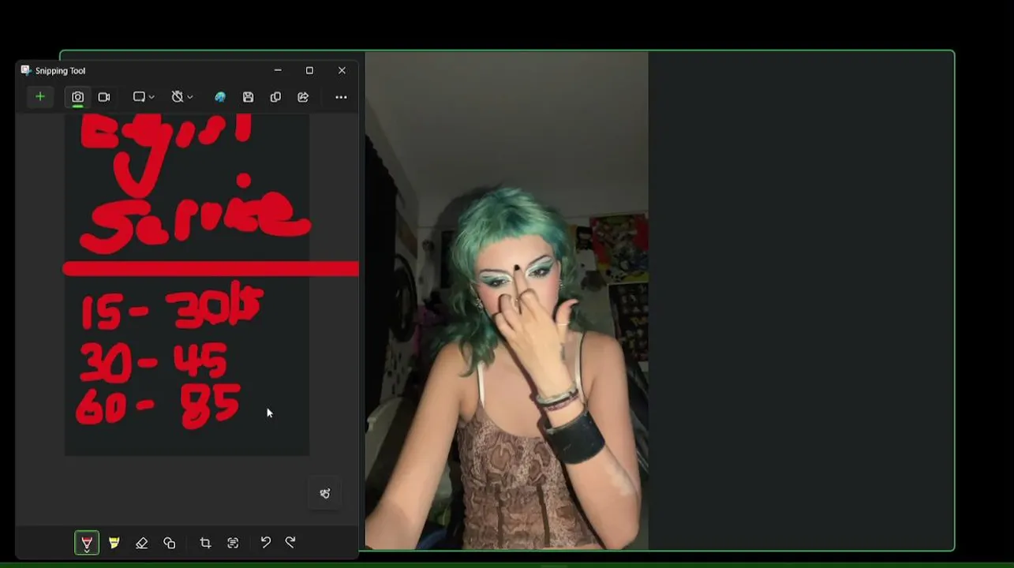
Task: Close the Snipping Tool window
Action: click(342, 70)
